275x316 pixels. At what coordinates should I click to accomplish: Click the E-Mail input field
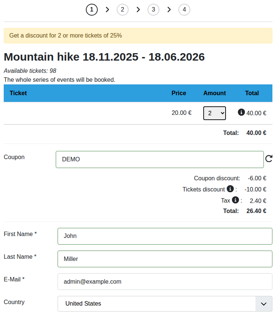tap(165, 282)
